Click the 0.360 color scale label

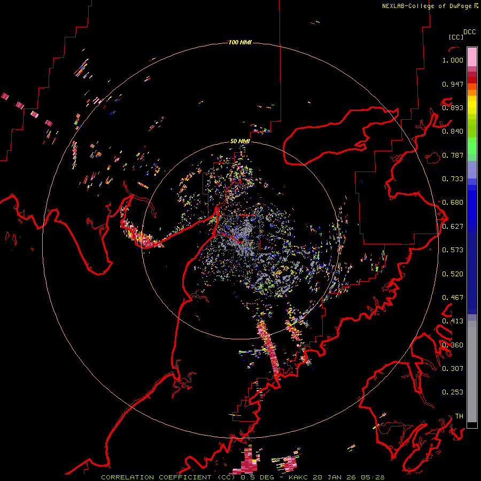pyautogui.click(x=453, y=345)
